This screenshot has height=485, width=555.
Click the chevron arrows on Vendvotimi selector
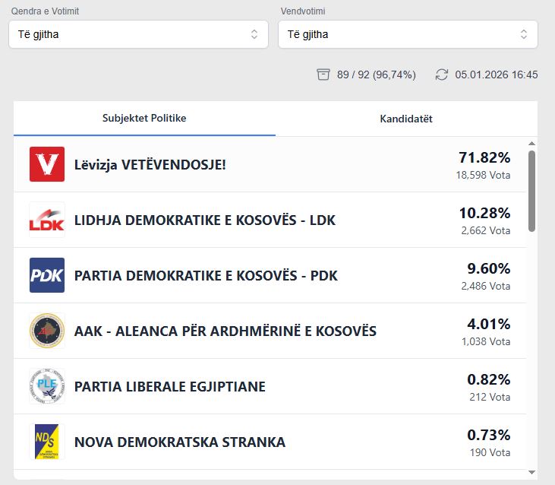point(524,34)
